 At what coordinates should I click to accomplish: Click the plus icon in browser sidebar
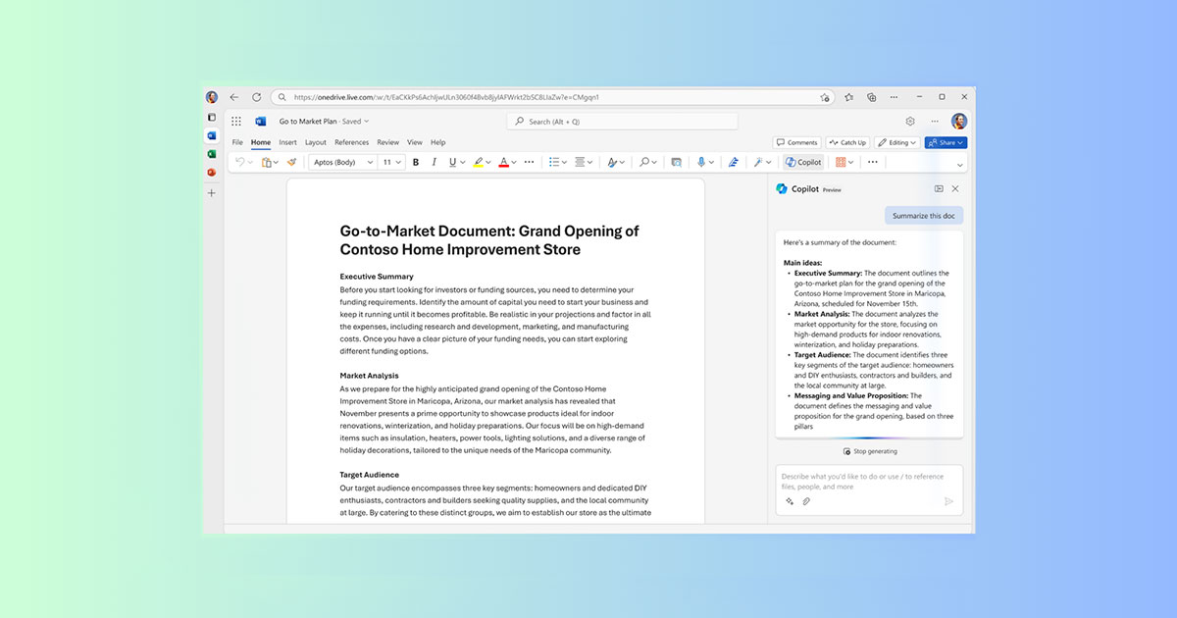[212, 193]
